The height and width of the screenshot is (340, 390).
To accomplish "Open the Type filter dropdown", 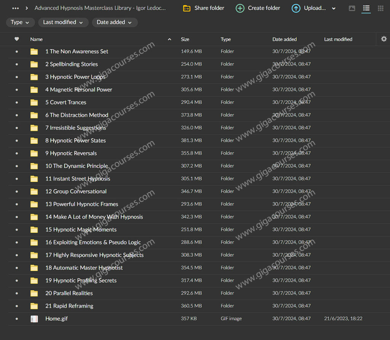I will click(20, 22).
